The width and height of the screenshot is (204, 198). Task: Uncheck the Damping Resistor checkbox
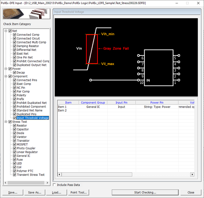(15, 46)
